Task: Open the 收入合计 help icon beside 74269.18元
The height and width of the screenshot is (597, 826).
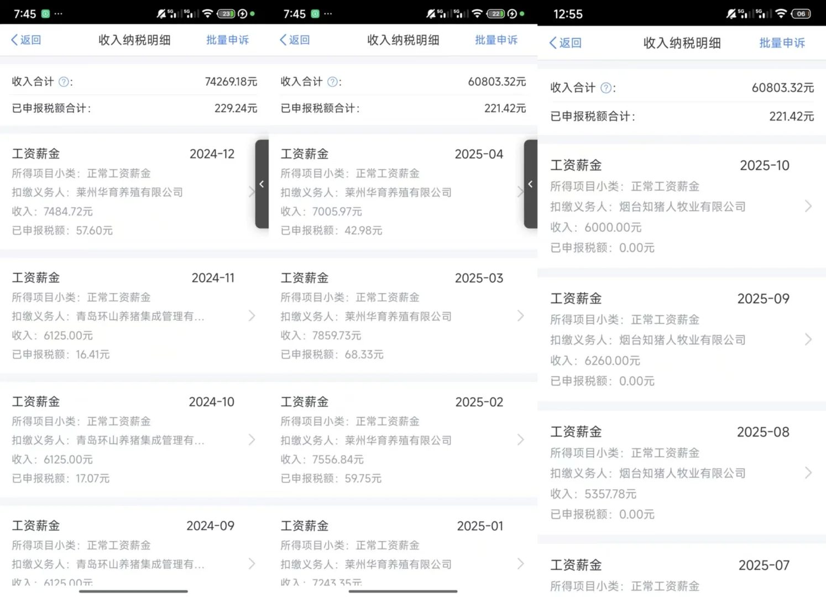Action: (x=64, y=82)
